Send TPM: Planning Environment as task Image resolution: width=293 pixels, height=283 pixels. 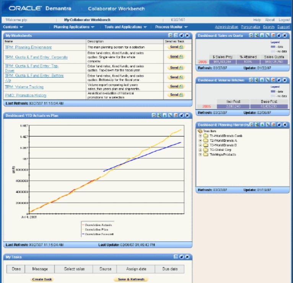coord(176,47)
